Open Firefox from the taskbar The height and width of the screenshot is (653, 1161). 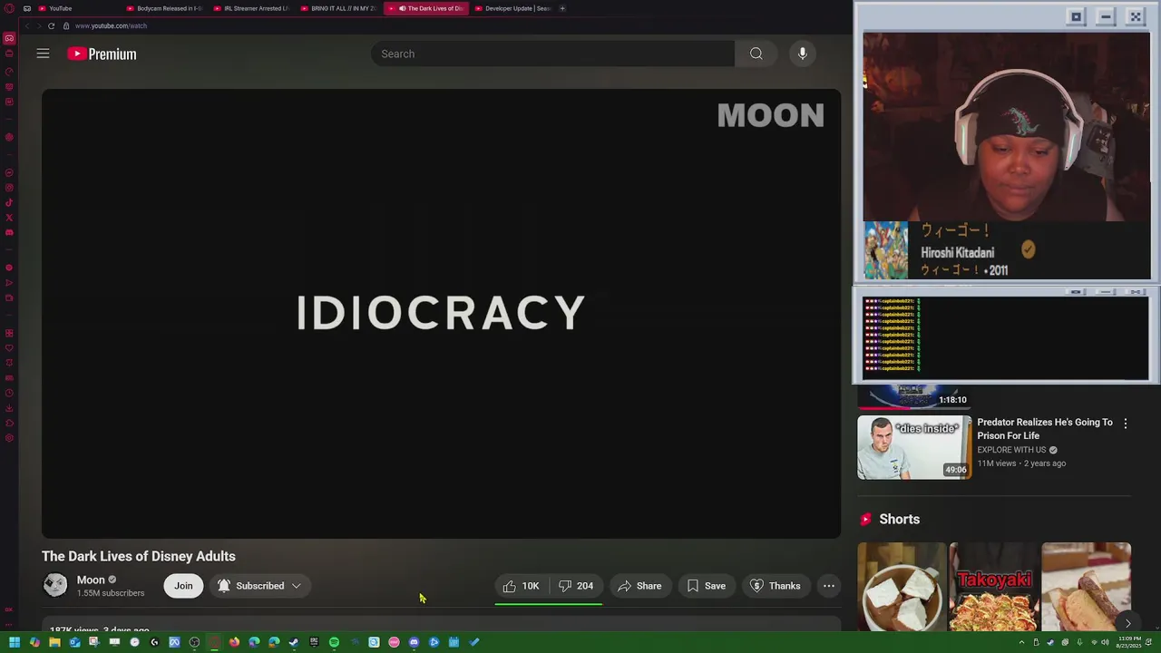[234, 642]
